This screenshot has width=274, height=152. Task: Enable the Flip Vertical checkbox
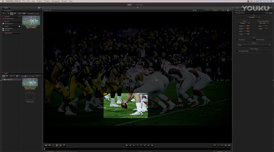(x=237, y=40)
